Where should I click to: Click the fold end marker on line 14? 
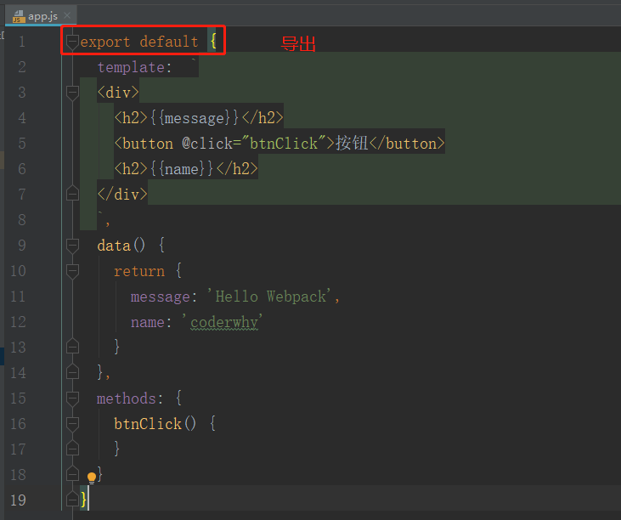pos(72,371)
